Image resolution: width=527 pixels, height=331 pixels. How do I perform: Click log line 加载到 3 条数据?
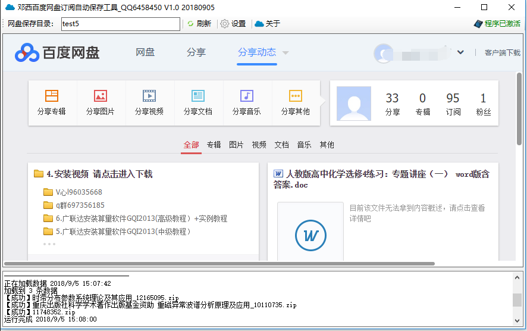(31, 291)
